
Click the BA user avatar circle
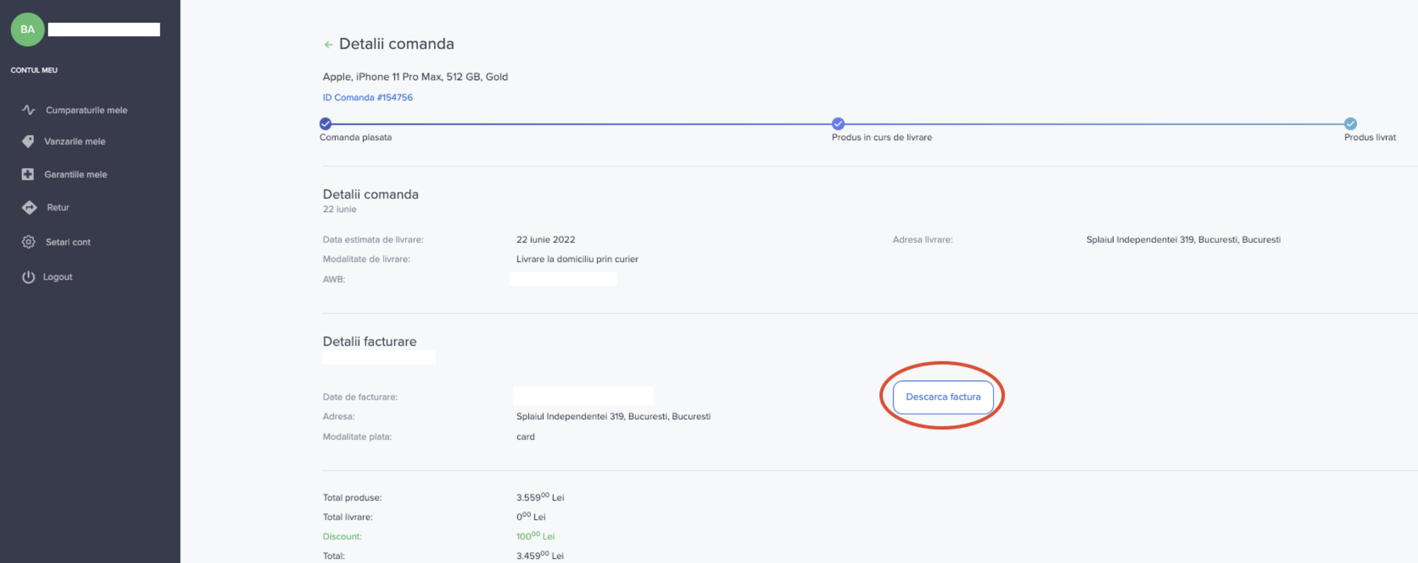27,29
